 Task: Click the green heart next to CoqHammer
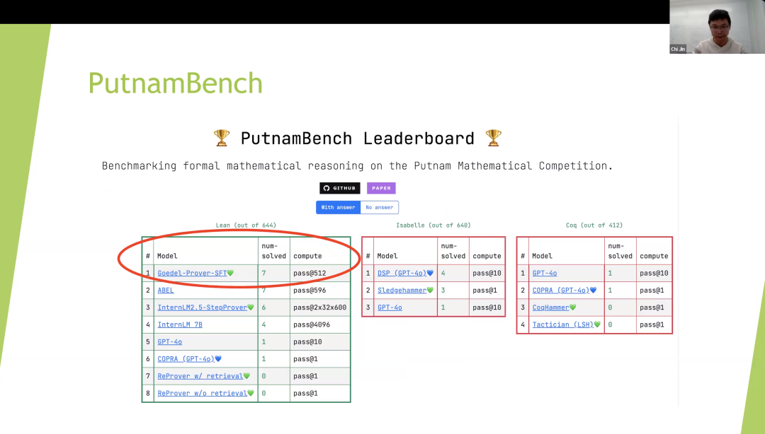point(573,307)
